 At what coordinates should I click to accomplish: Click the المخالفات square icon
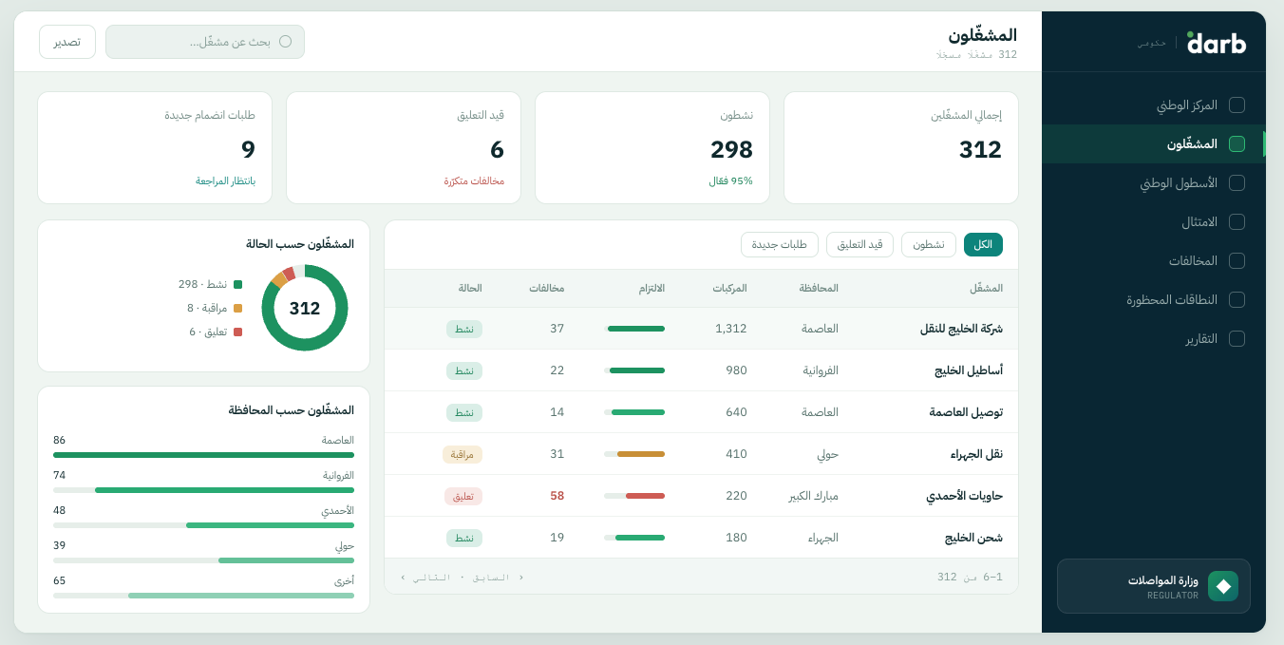click(1237, 261)
